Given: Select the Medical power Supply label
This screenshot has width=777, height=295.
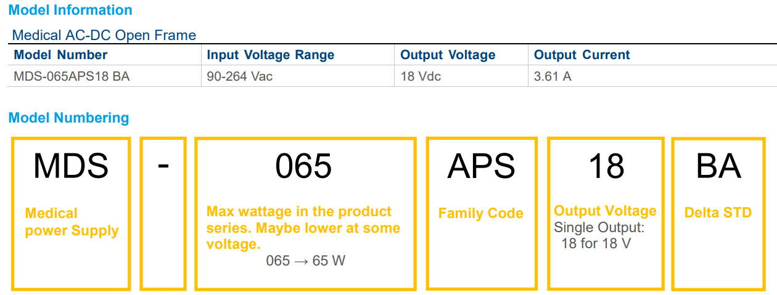Looking at the screenshot, I should (x=72, y=222).
